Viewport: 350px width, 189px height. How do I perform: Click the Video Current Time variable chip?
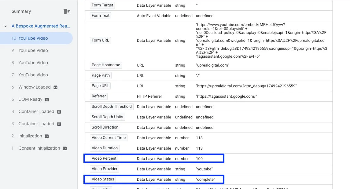coord(109,138)
